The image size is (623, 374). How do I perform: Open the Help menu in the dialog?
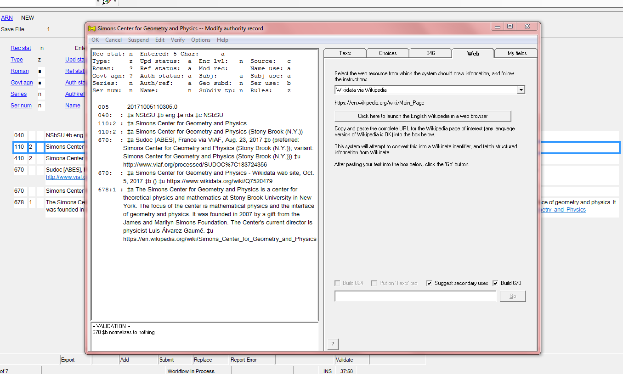coord(222,40)
